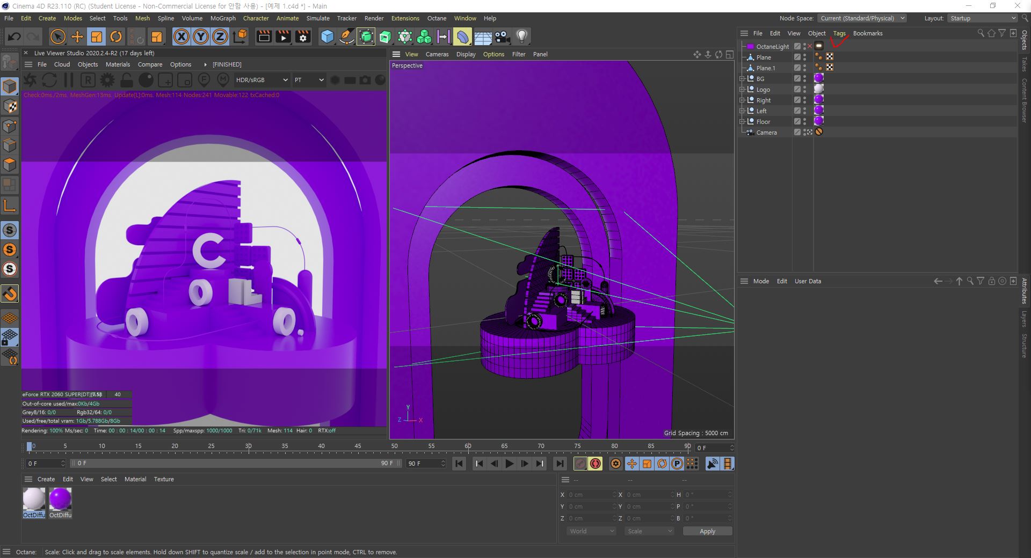Expand the Left null object
This screenshot has width=1031, height=558.
coord(742,111)
